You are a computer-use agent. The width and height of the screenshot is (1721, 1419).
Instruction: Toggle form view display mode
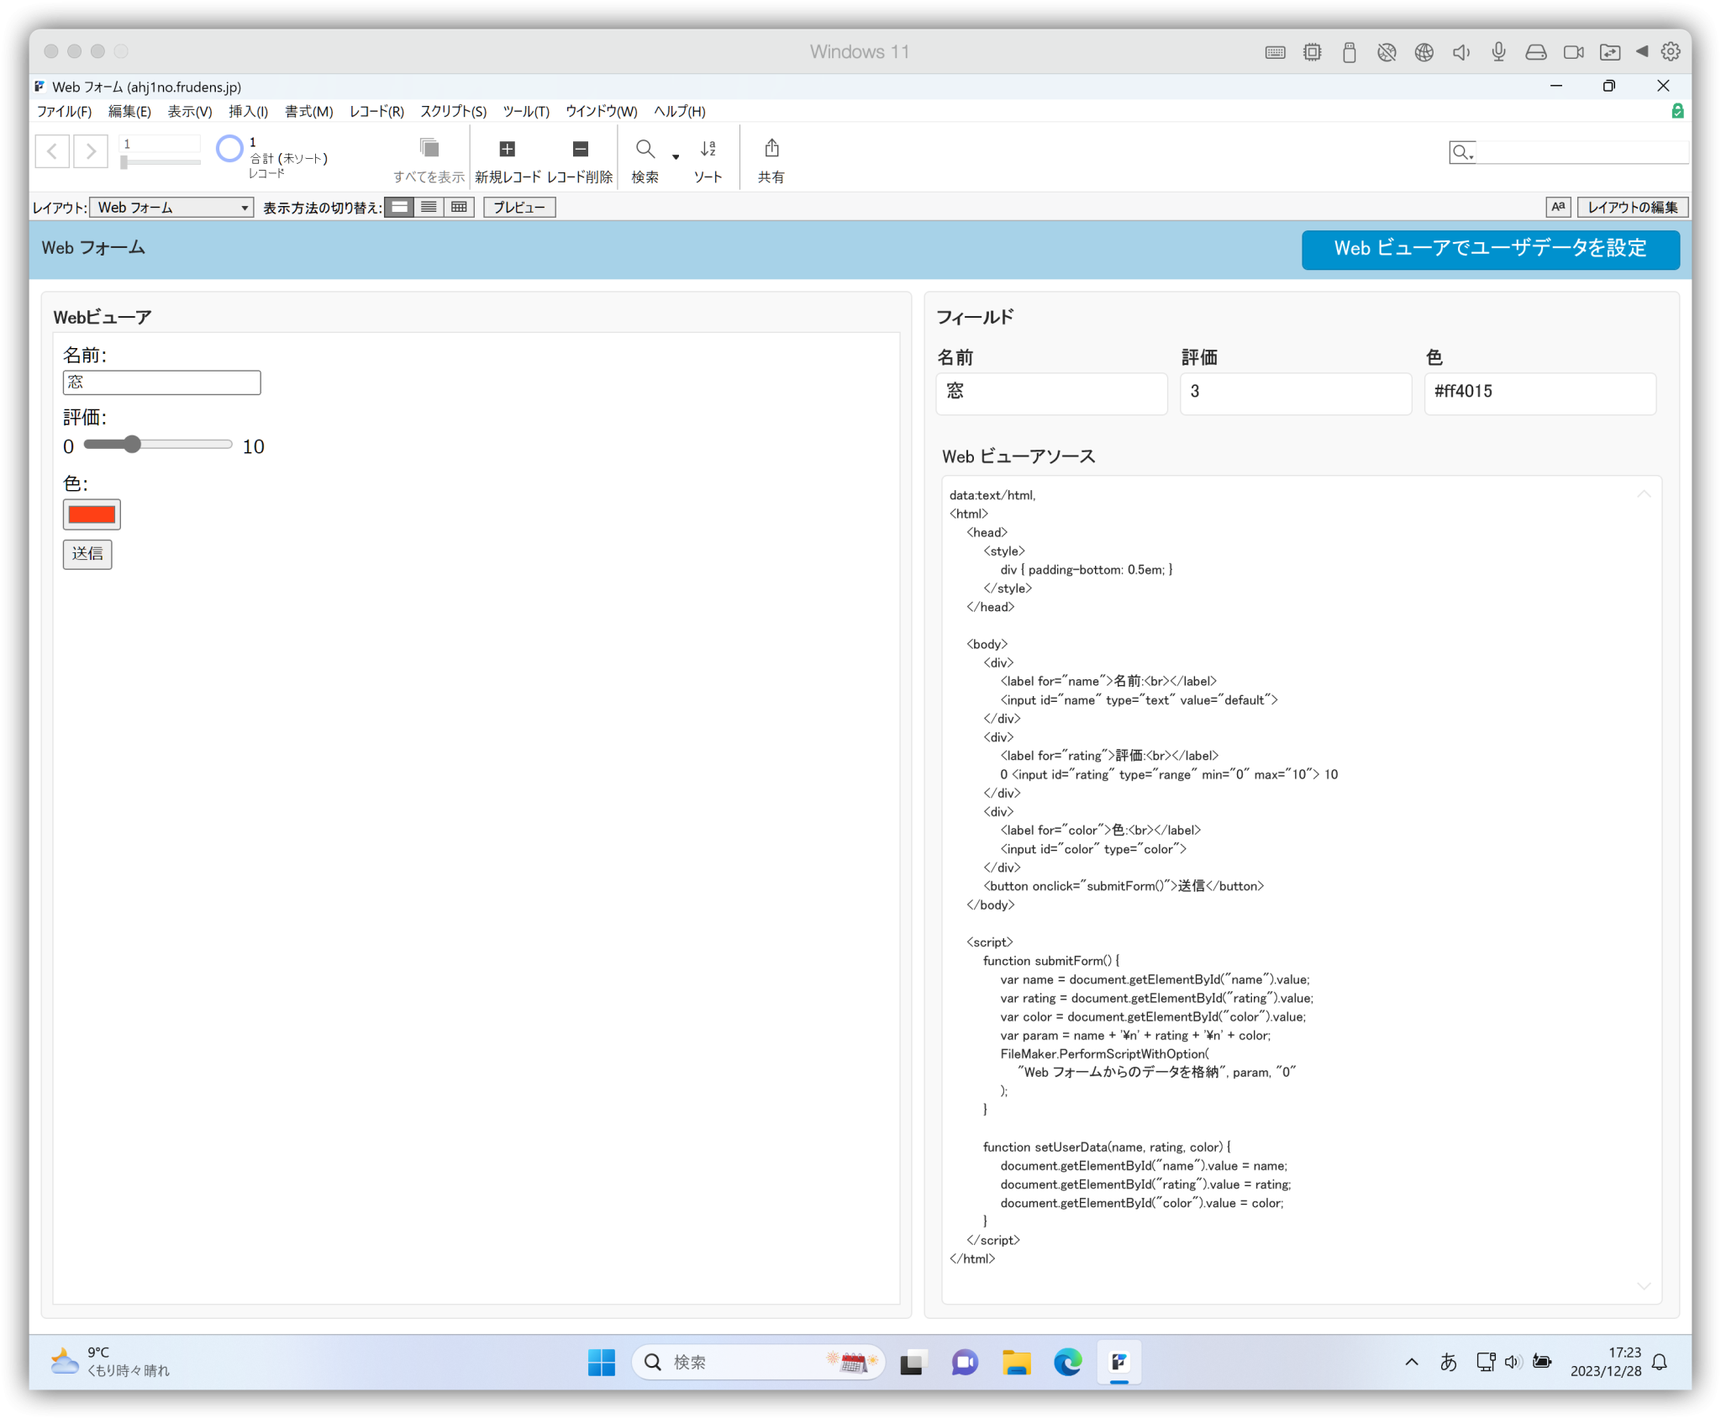click(399, 207)
